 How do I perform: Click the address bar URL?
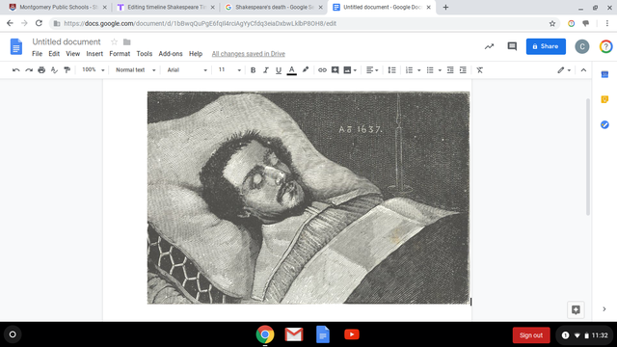(200, 23)
